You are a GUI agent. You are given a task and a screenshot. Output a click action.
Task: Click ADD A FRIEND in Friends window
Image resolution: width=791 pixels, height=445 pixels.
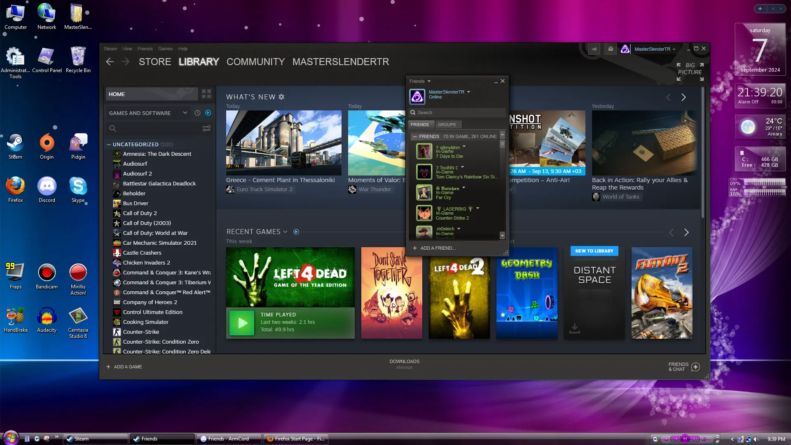(x=434, y=248)
